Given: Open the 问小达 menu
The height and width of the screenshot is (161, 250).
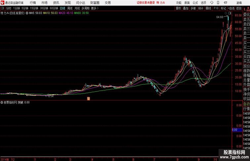Looking at the screenshot, I should (x=80, y=3).
